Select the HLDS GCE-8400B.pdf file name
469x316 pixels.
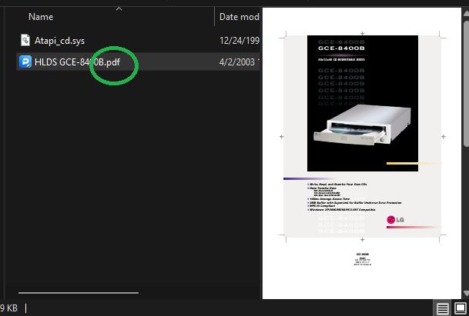[77, 62]
